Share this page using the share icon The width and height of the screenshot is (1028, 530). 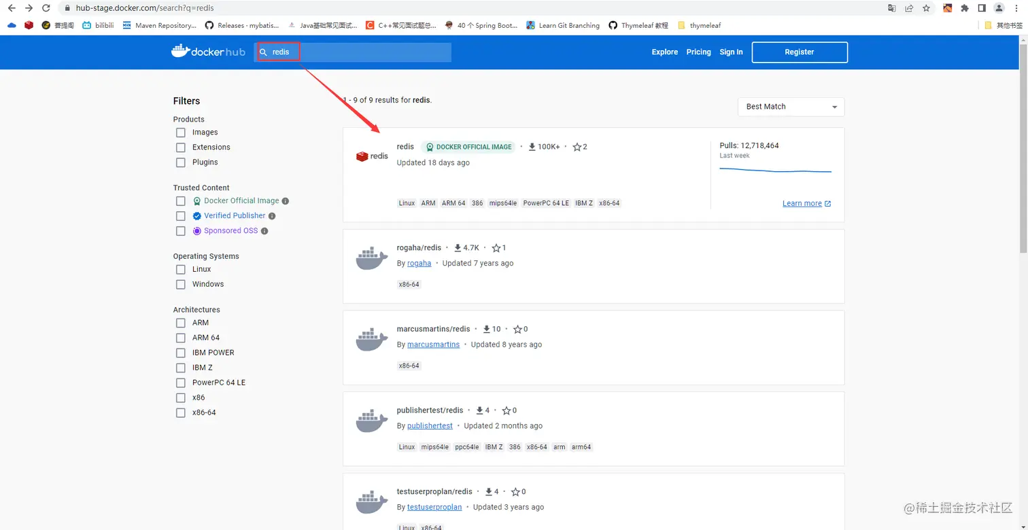[x=909, y=8]
